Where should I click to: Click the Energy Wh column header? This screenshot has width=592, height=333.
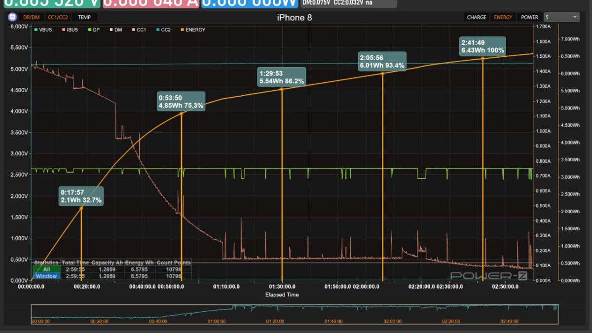[140, 263]
